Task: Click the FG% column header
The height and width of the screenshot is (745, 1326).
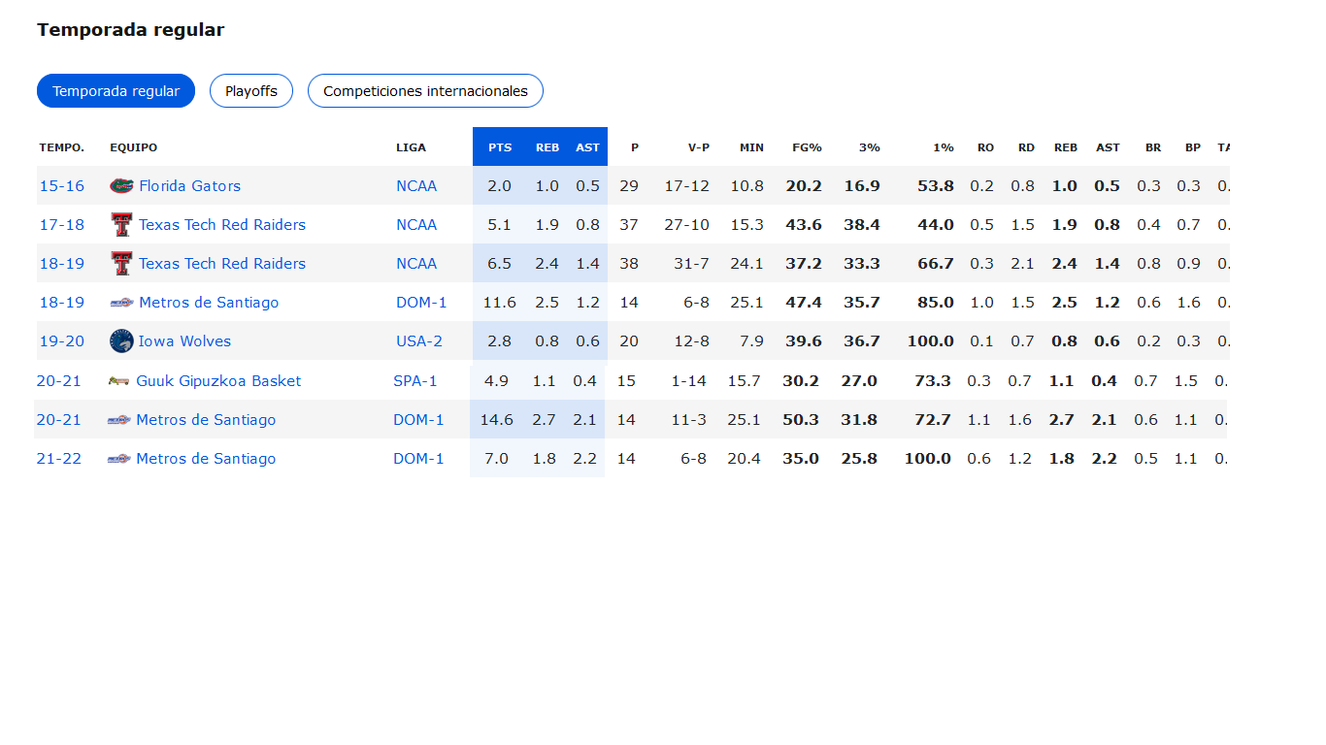Action: click(x=807, y=147)
